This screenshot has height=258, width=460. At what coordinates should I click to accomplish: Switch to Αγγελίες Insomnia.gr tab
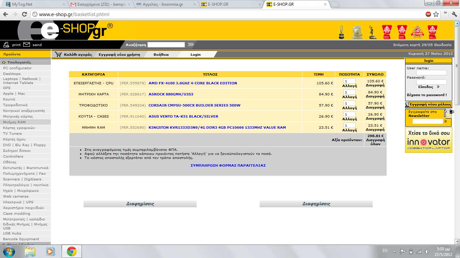(166, 4)
